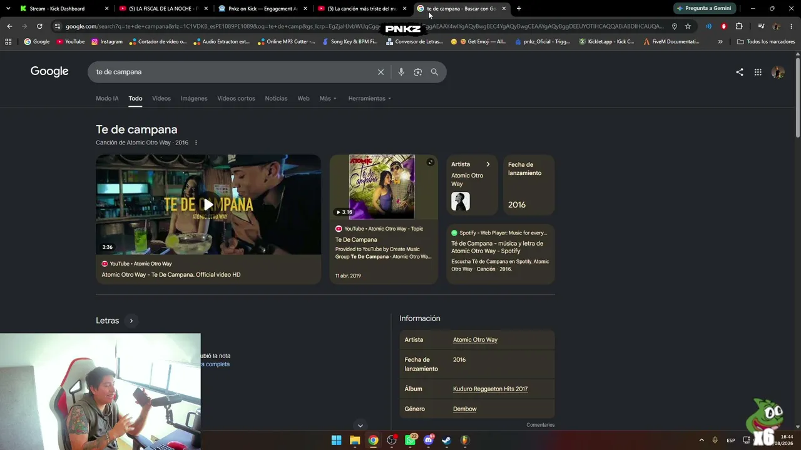Screen dimensions: 801x450
Task: Show more bookmarks with the chevron
Action: [x=720, y=42]
